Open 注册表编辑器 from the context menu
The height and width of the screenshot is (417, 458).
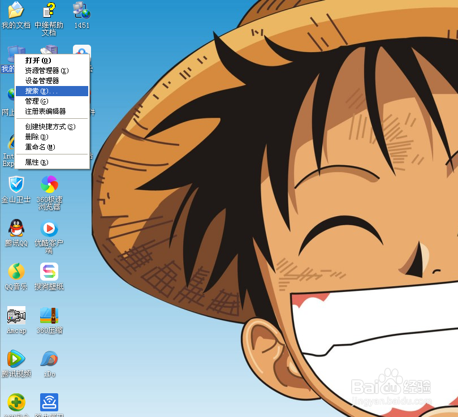(x=52, y=111)
